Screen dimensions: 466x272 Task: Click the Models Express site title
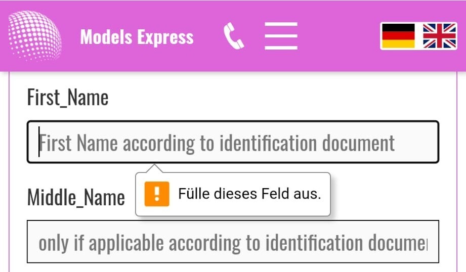click(137, 37)
